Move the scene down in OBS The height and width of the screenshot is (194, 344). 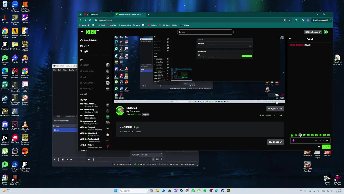point(71,160)
